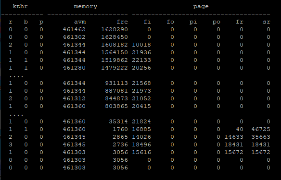Viewport: 281px width, 180px height.
Task: Select the avm value 461302
Action: pyautogui.click(x=74, y=37)
